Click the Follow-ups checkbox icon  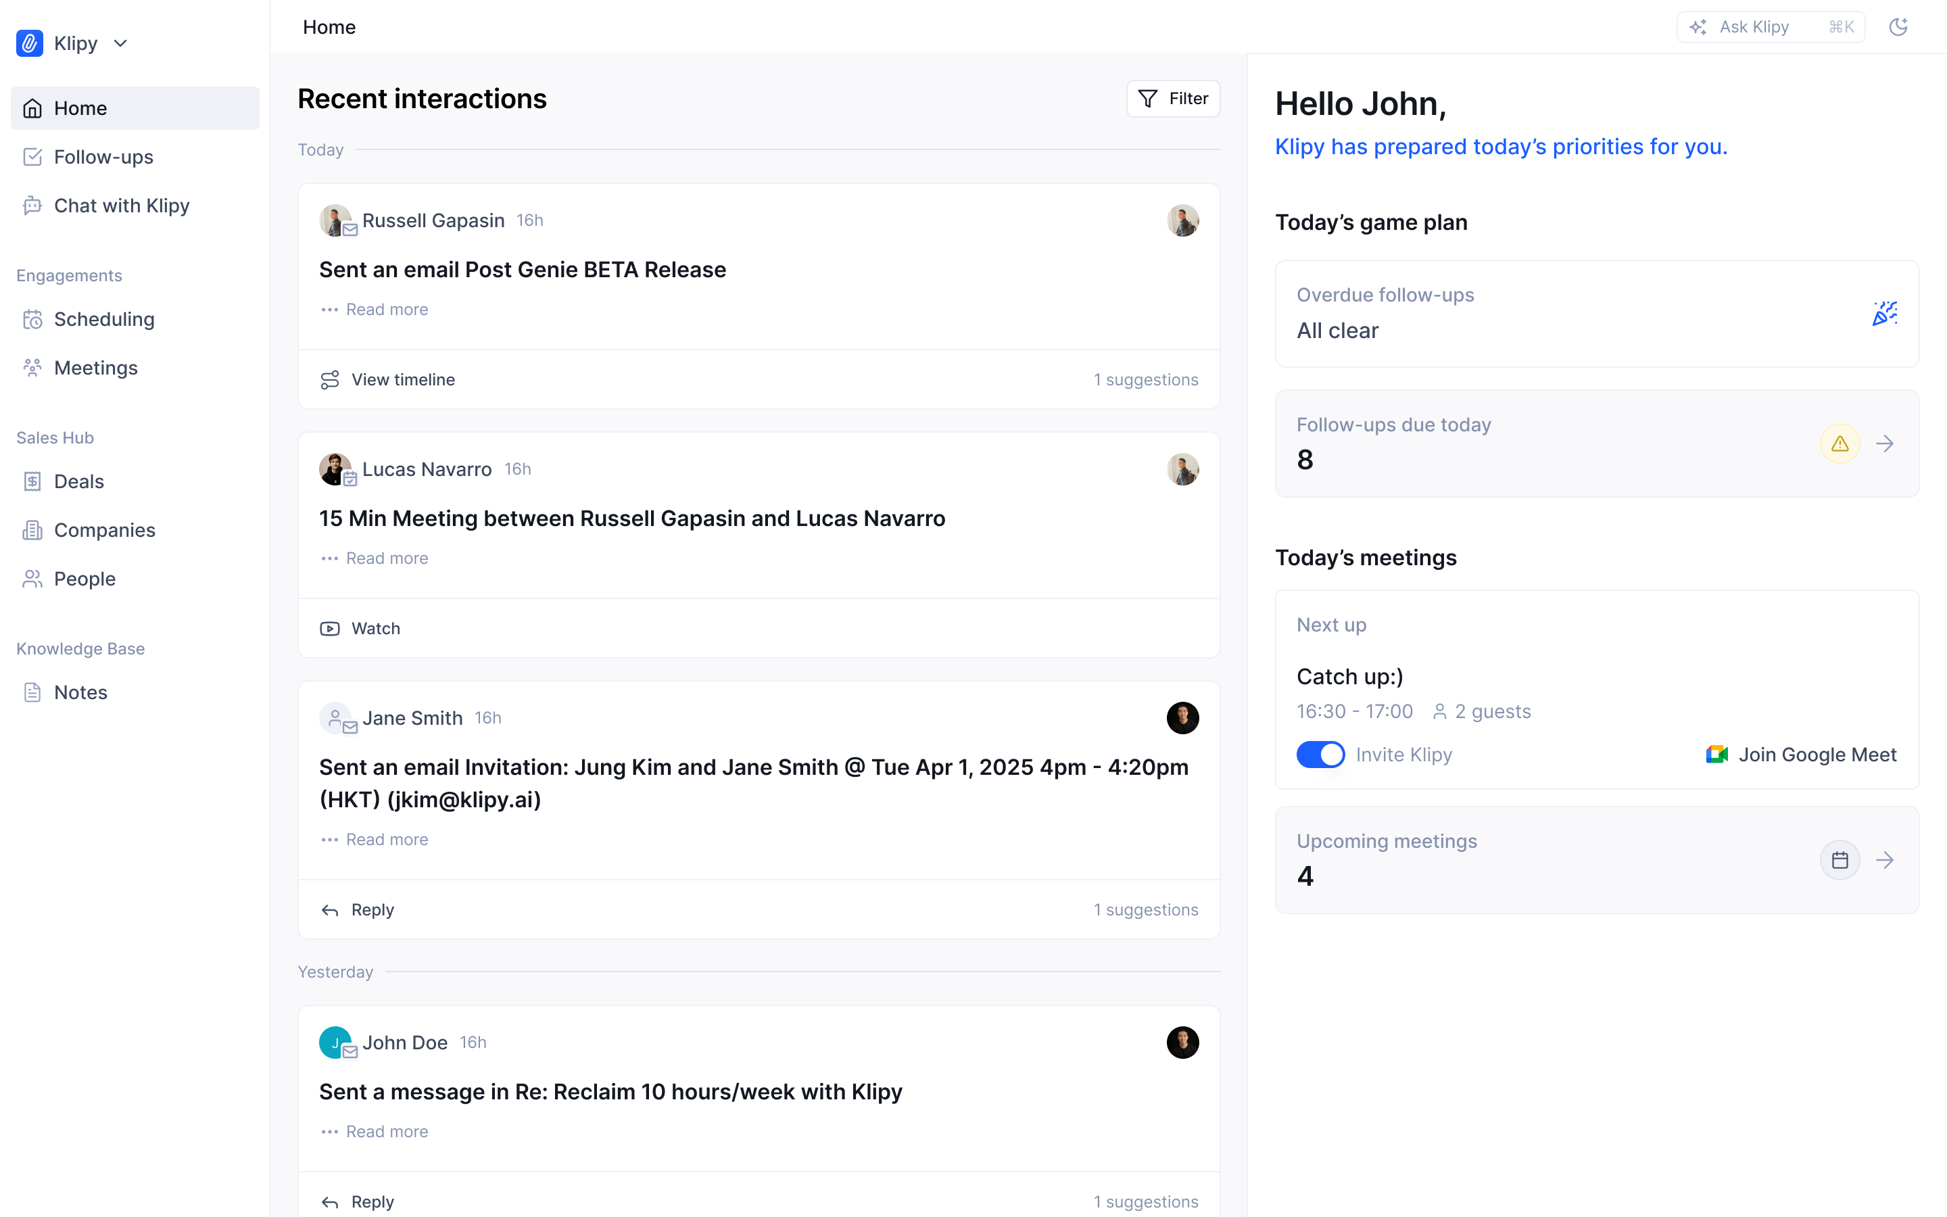32,157
